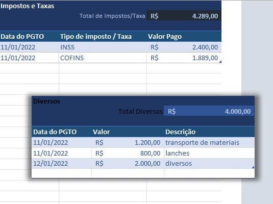Select the value 1.889,00 cell

coord(184,58)
